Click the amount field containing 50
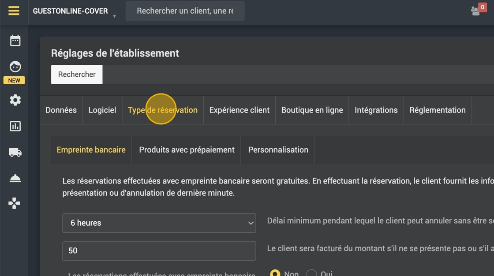 tap(159, 251)
